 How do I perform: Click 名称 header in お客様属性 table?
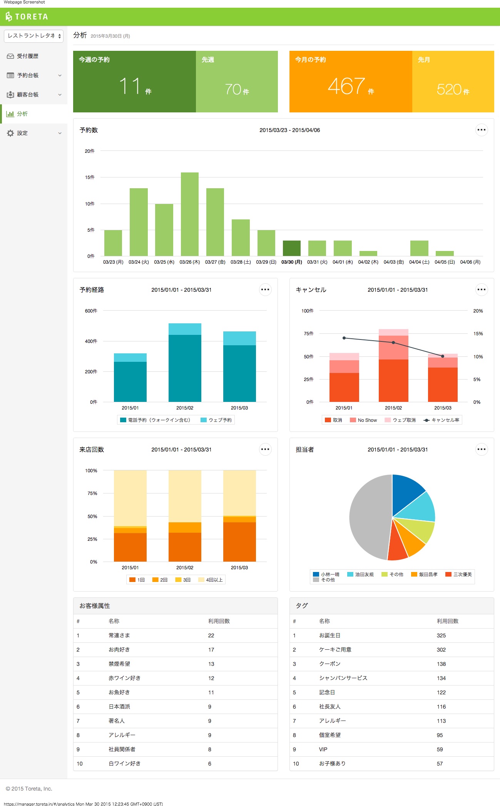pos(114,621)
